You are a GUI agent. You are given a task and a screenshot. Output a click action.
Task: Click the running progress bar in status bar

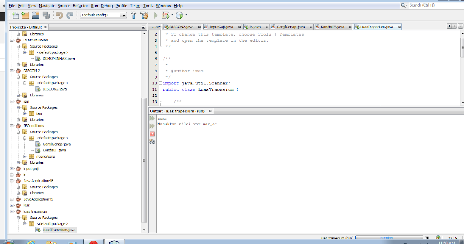[x=390, y=238]
